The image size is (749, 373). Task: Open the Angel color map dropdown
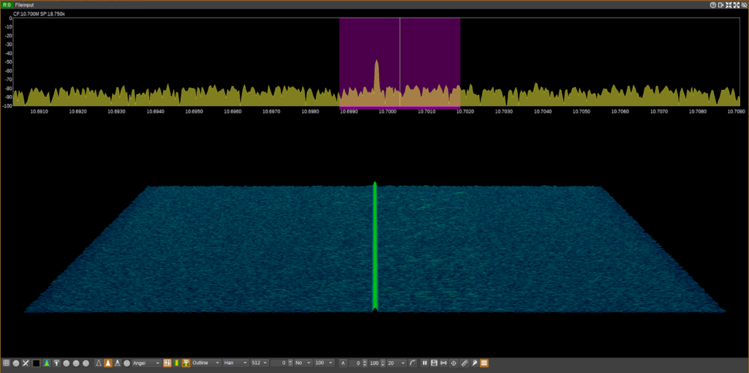pos(146,363)
